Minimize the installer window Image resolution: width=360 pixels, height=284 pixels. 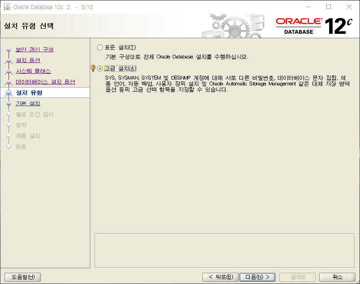point(308,7)
